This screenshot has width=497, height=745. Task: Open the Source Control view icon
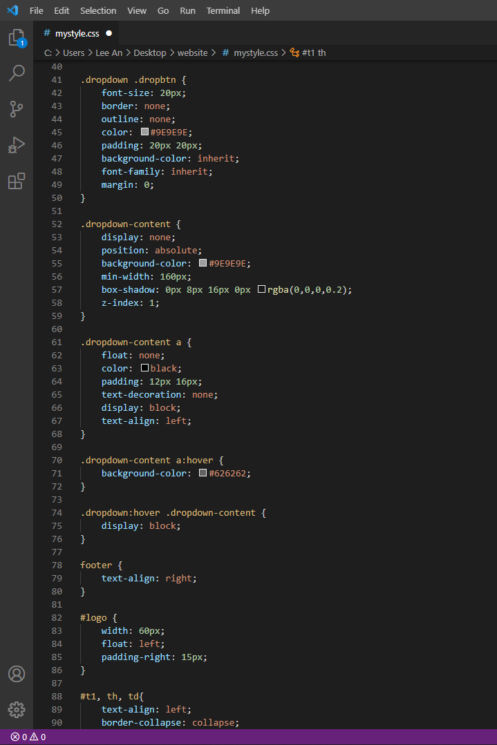17,109
